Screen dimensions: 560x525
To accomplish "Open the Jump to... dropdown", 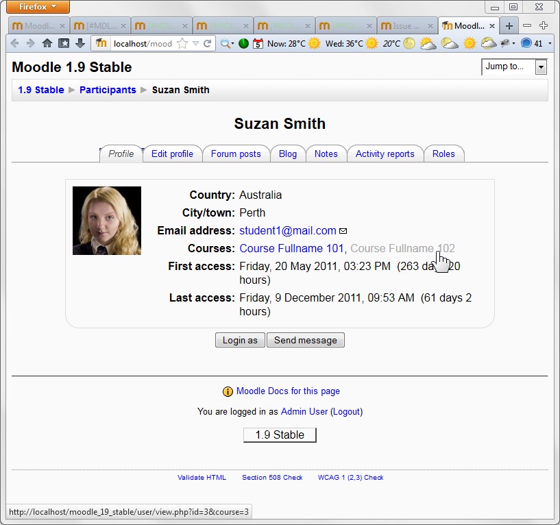I will pos(514,66).
